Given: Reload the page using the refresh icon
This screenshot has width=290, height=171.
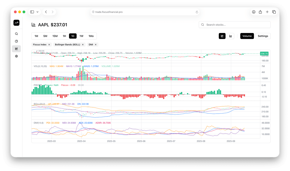Looking at the screenshot, I should tap(197, 12).
